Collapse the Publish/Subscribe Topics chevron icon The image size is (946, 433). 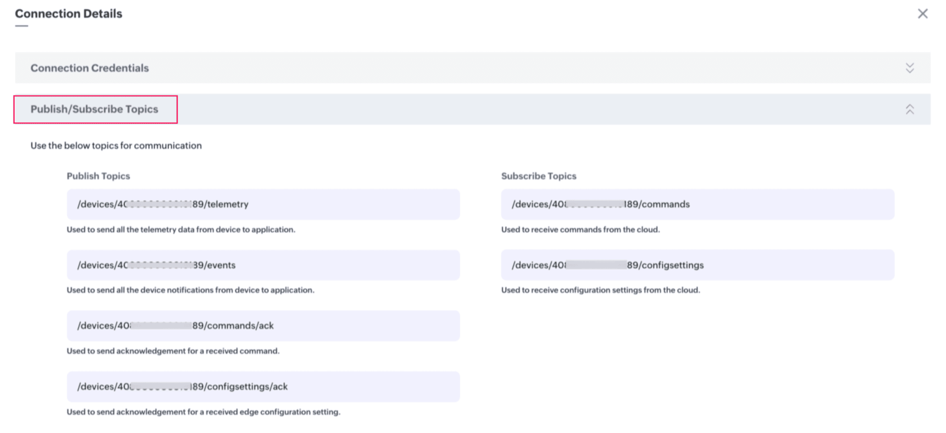pyautogui.click(x=909, y=109)
